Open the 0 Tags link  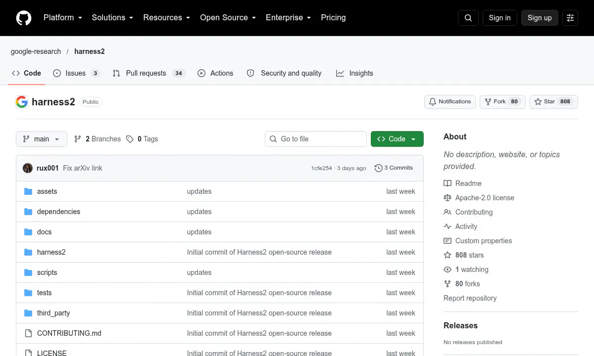(142, 139)
